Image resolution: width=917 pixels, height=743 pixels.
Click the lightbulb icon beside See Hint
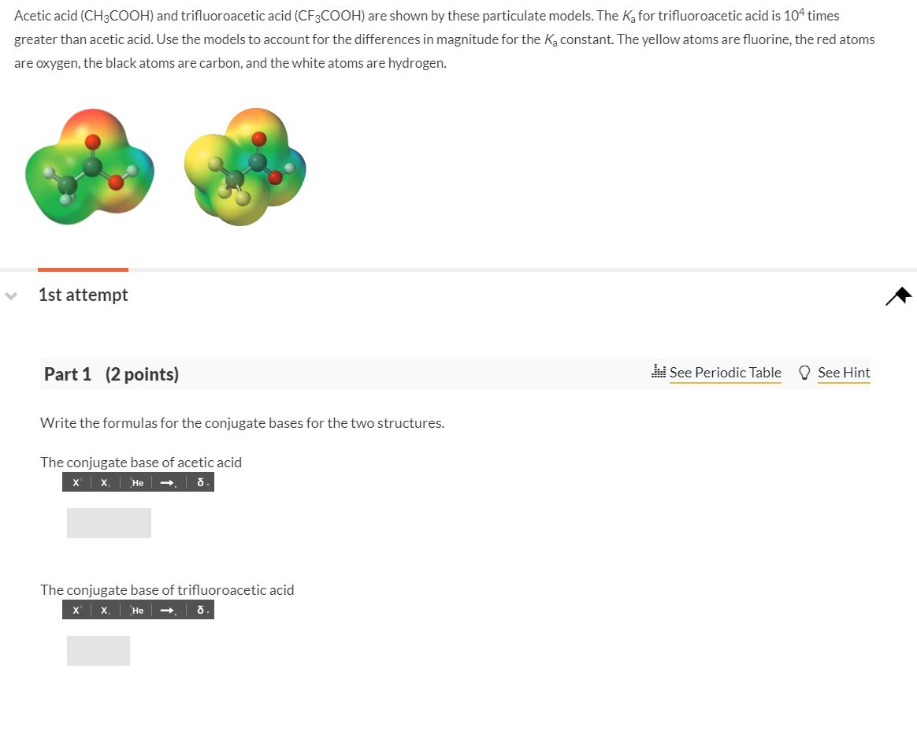(x=804, y=372)
